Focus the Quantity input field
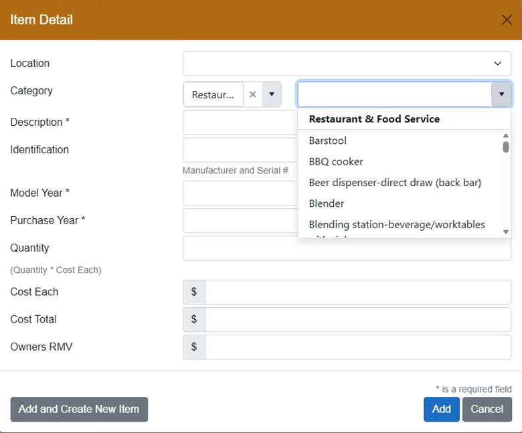Screen dimensions: 522x433 (x=347, y=248)
